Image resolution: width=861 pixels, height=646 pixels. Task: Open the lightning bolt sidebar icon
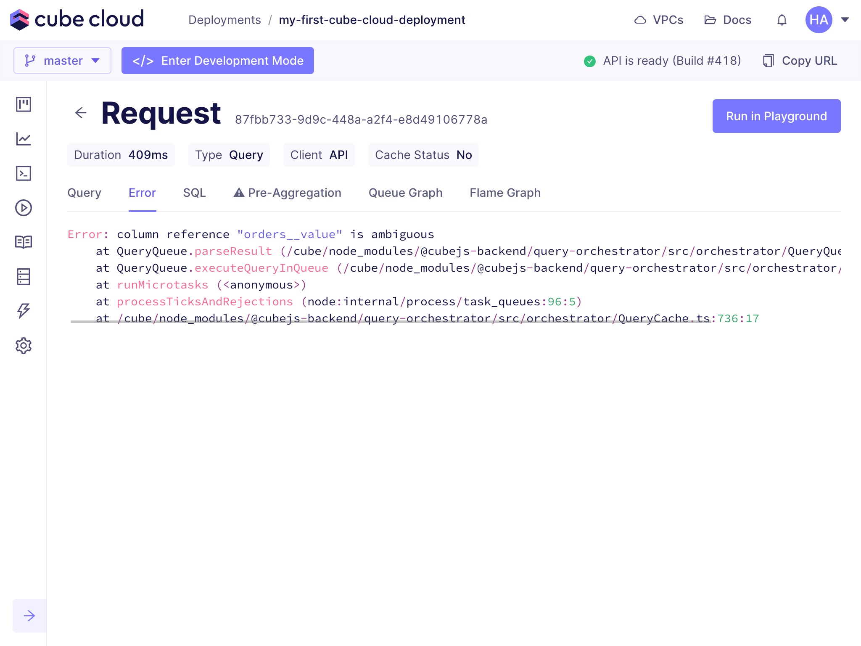pyautogui.click(x=24, y=311)
